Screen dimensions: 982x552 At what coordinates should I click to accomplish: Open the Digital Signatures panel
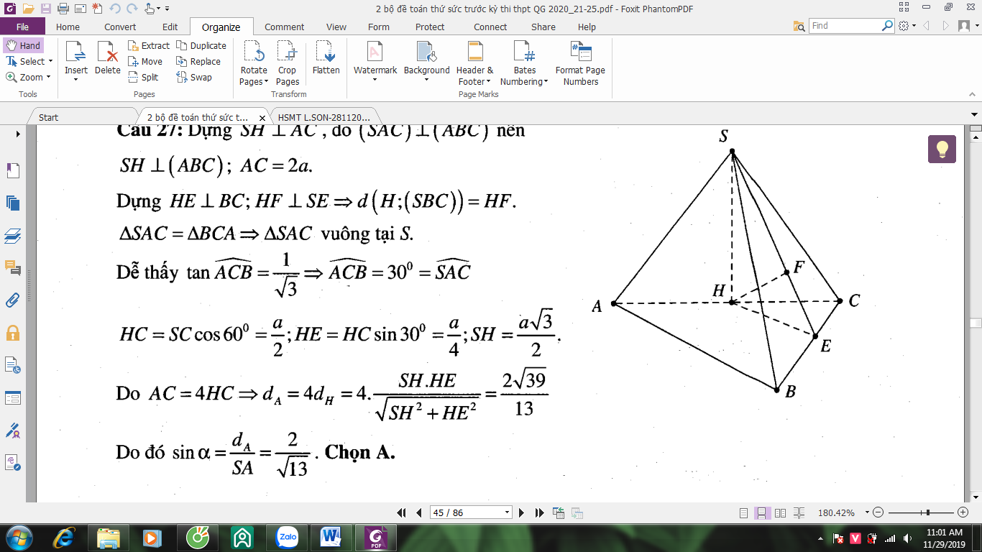tap(13, 430)
